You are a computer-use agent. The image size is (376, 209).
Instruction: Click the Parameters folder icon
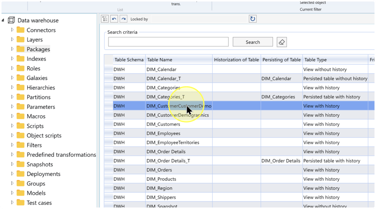pos(20,106)
